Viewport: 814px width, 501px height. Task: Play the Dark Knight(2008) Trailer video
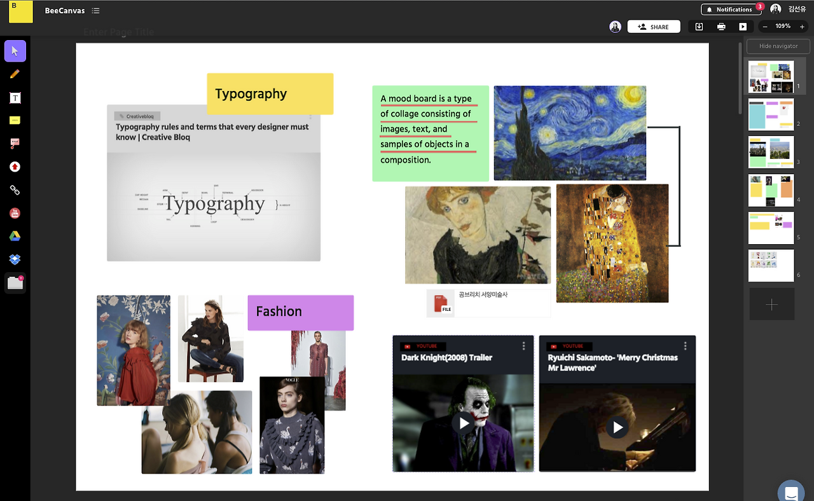[464, 423]
